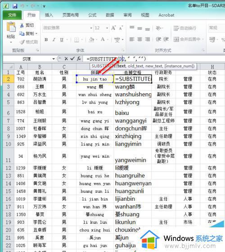Switch to the 页面布局 tab
Viewport: 225px width, 252px height.
(71, 15)
